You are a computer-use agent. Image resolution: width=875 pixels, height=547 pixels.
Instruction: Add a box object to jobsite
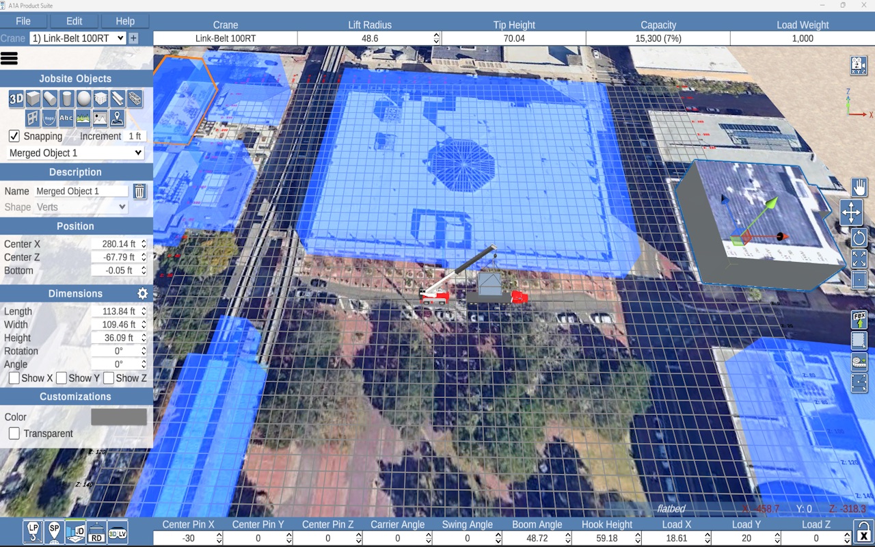pyautogui.click(x=33, y=99)
